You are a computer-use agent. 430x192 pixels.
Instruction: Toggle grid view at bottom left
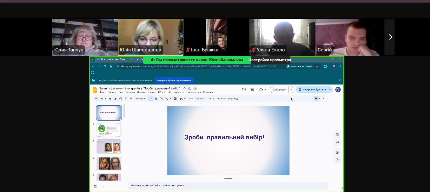coord(95,187)
